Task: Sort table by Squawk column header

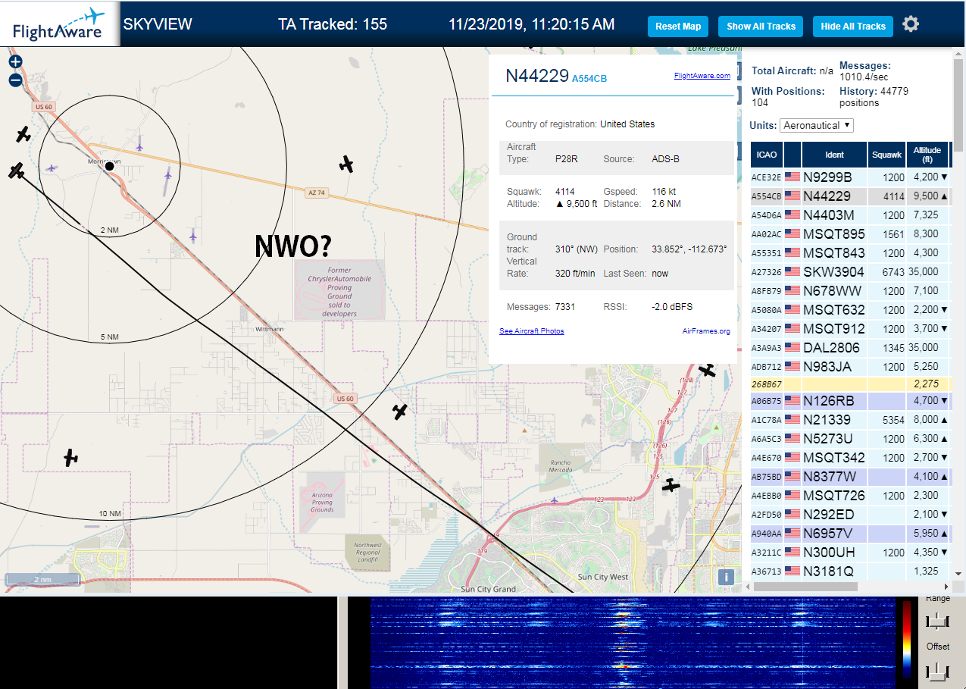Action: 886,155
